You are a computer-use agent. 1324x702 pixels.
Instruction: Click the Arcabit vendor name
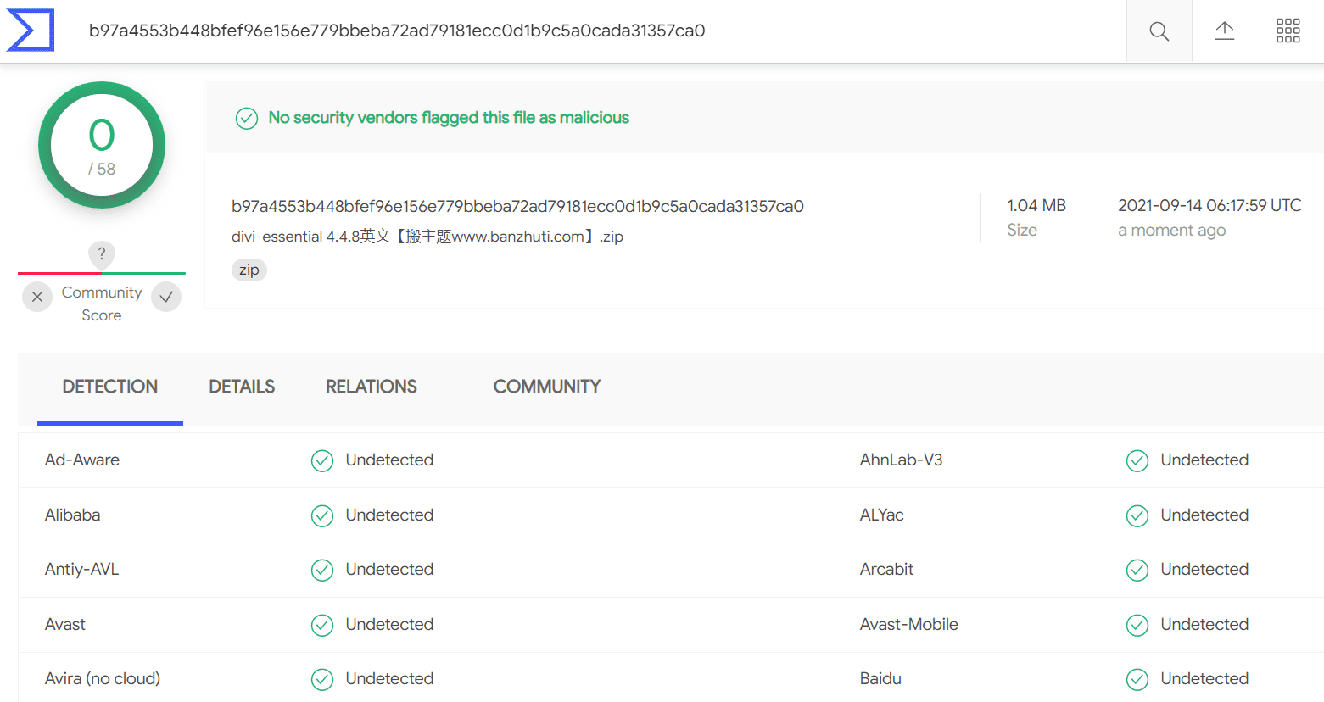[x=887, y=569]
